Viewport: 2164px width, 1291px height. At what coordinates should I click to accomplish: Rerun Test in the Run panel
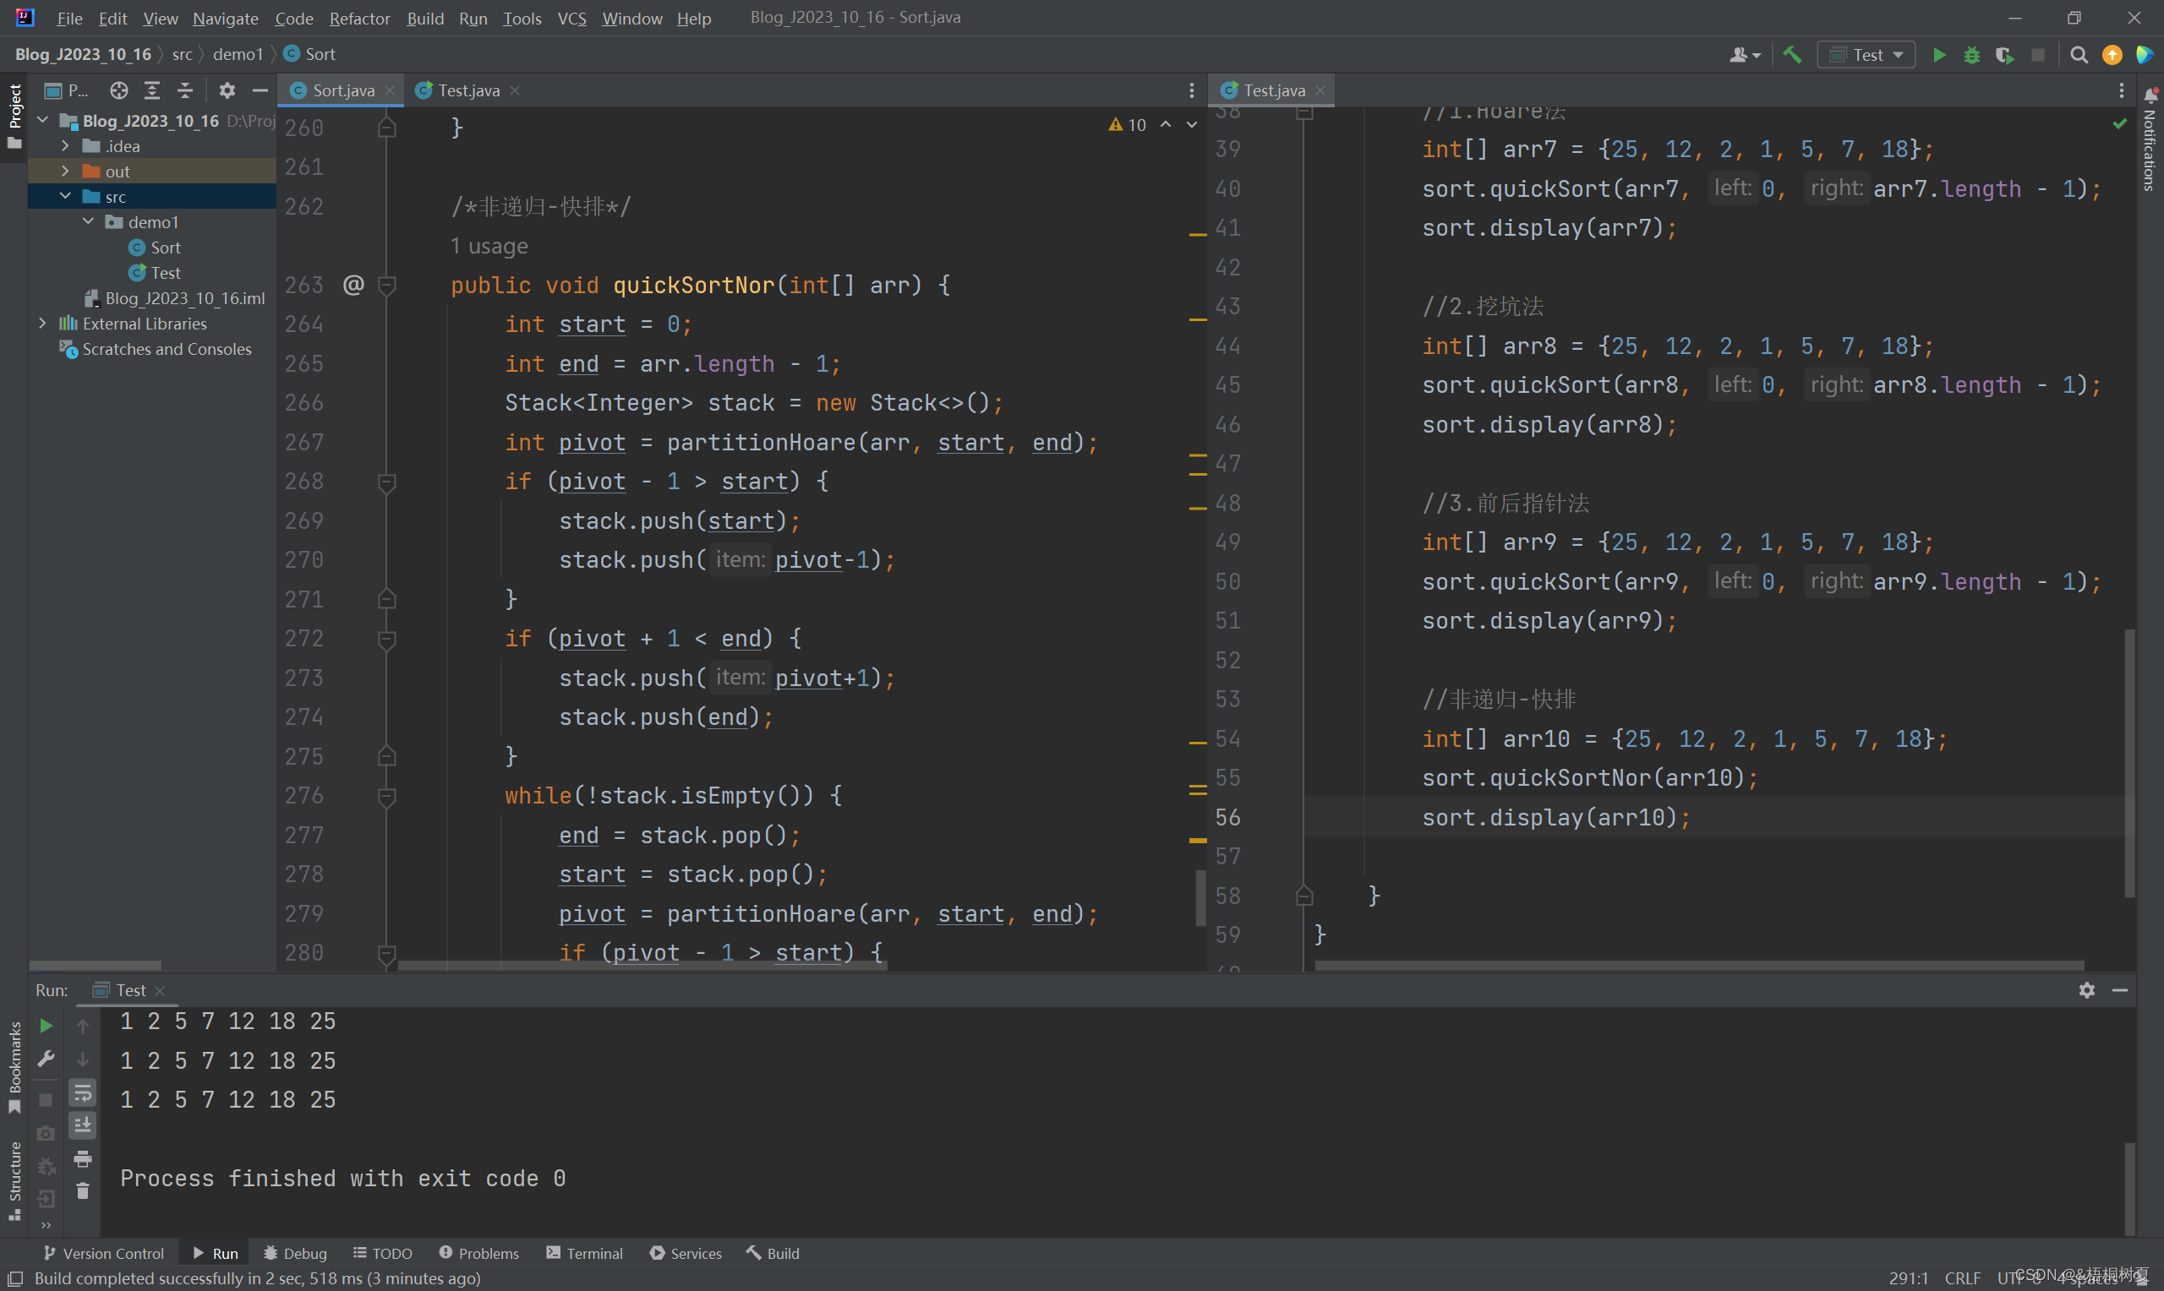pyautogui.click(x=46, y=1026)
